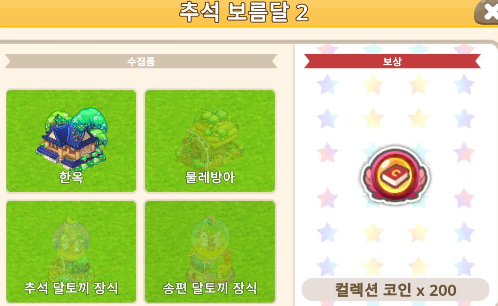The image size is (498, 306).
Task: Select the 송편 달토끼 장식 label text
Action: [x=210, y=288]
